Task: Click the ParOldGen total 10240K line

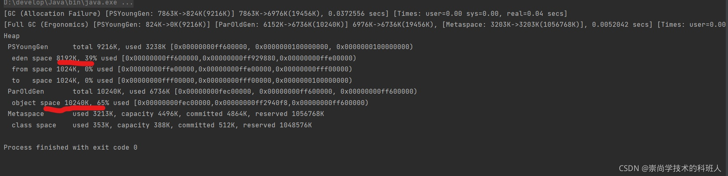Action: click(212, 92)
